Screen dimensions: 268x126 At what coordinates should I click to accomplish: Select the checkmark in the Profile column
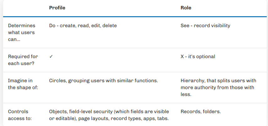point(51,57)
